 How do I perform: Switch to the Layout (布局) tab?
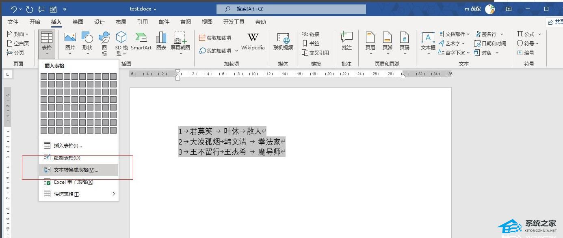tap(121, 22)
